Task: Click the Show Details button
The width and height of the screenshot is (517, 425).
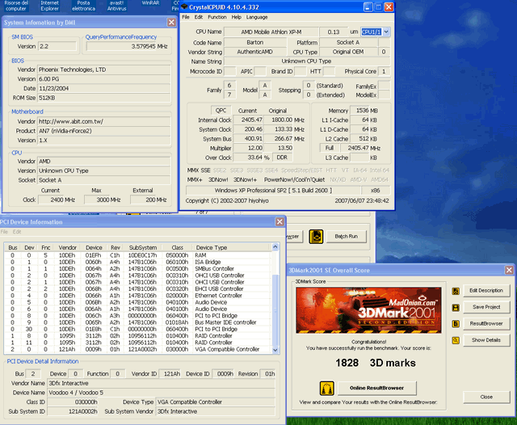Action: 486,340
